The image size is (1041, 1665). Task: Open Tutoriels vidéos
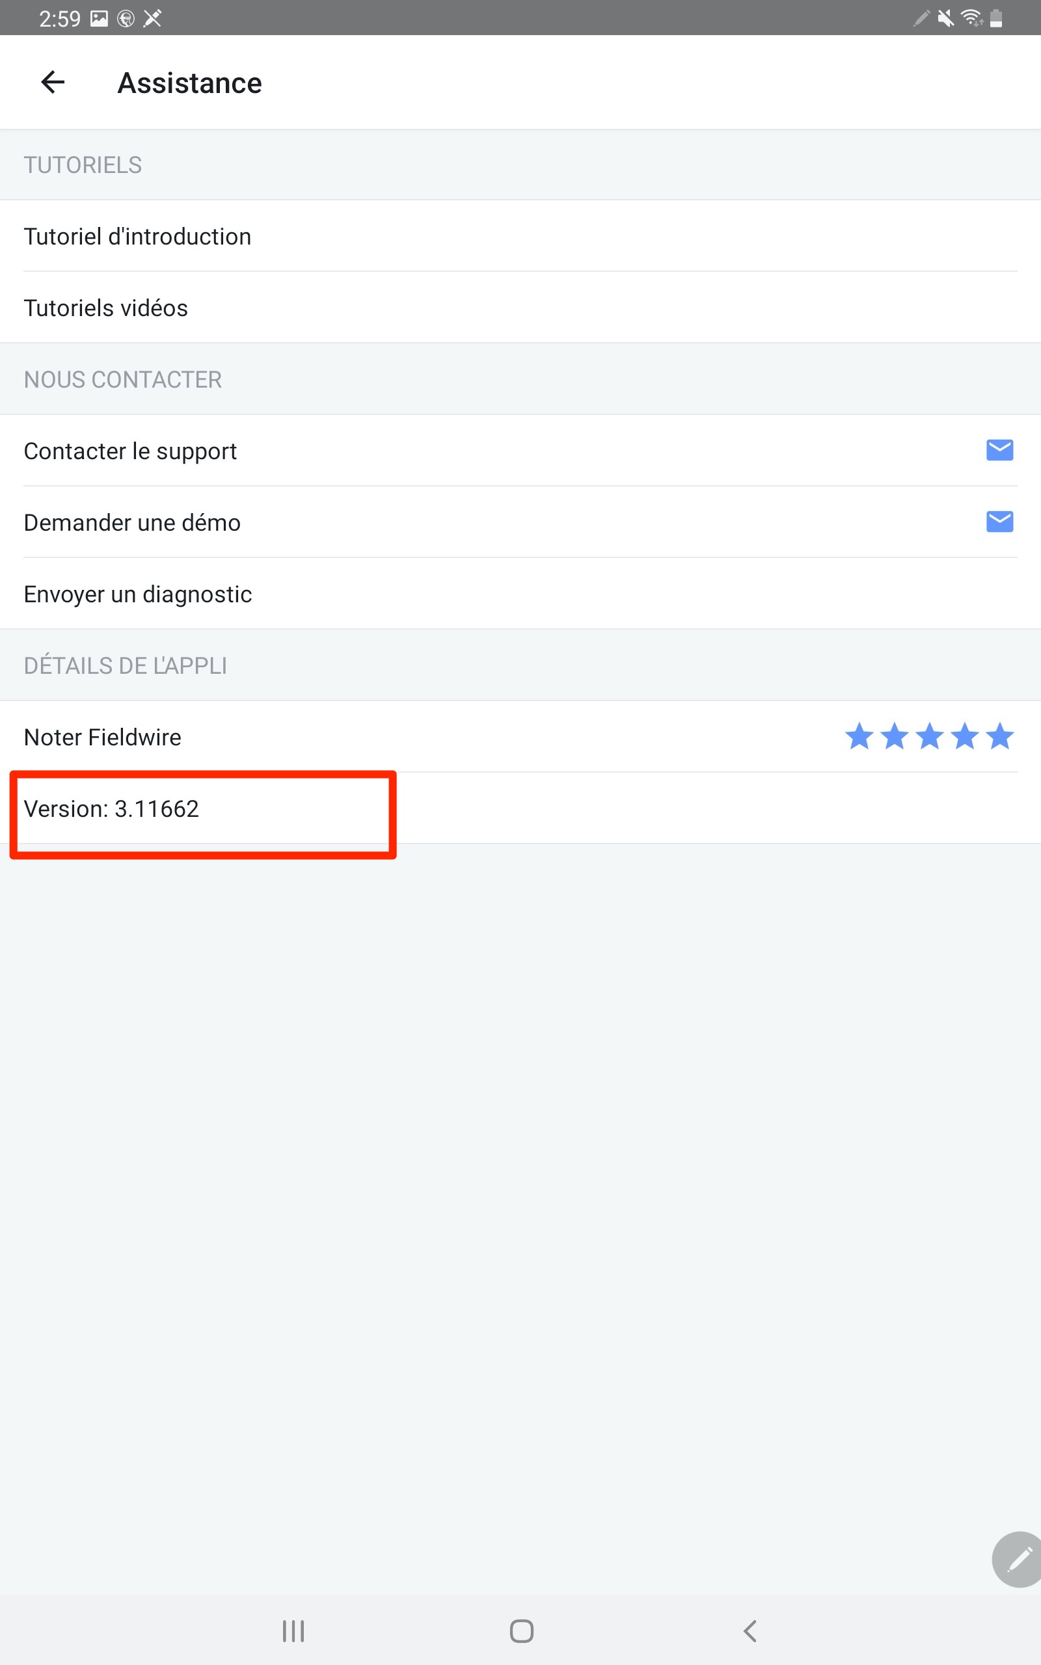pos(520,308)
